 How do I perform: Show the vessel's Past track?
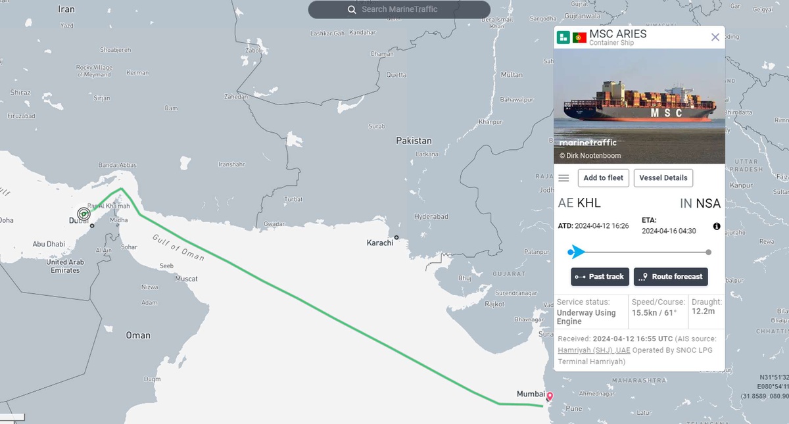pos(600,277)
